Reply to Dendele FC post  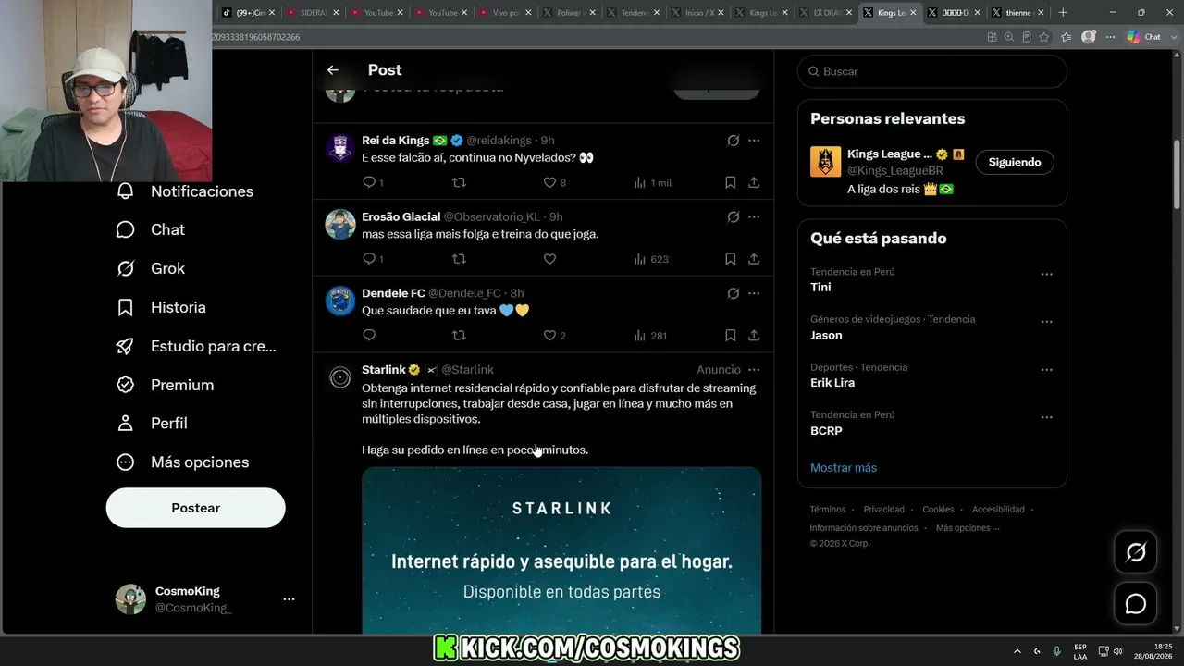(369, 335)
